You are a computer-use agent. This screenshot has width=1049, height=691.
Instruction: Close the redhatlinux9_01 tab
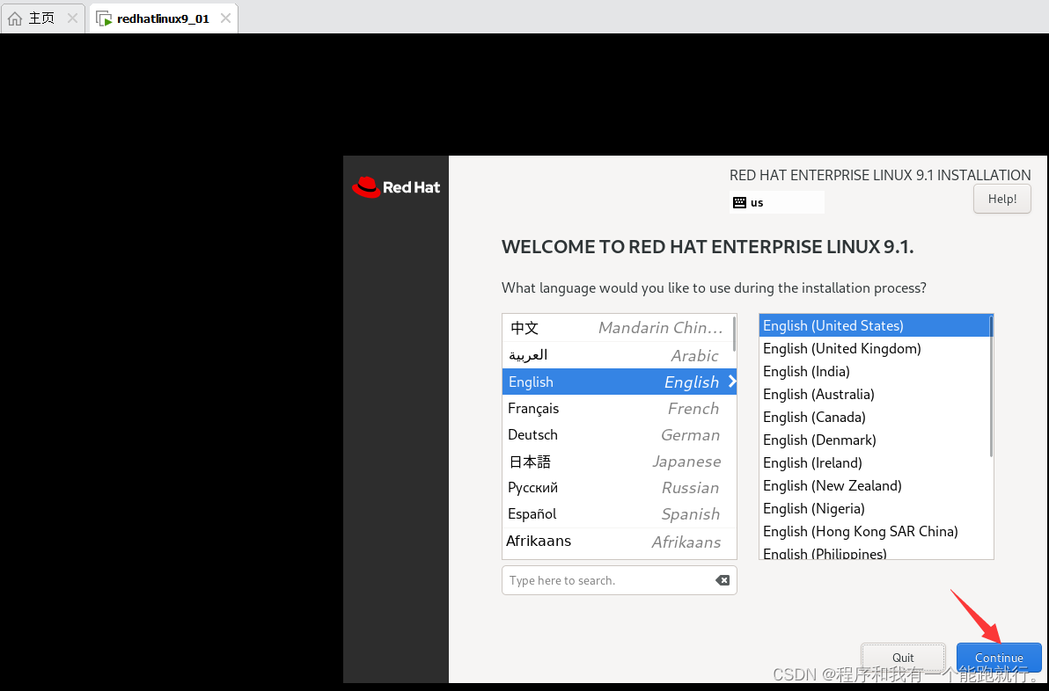(225, 18)
